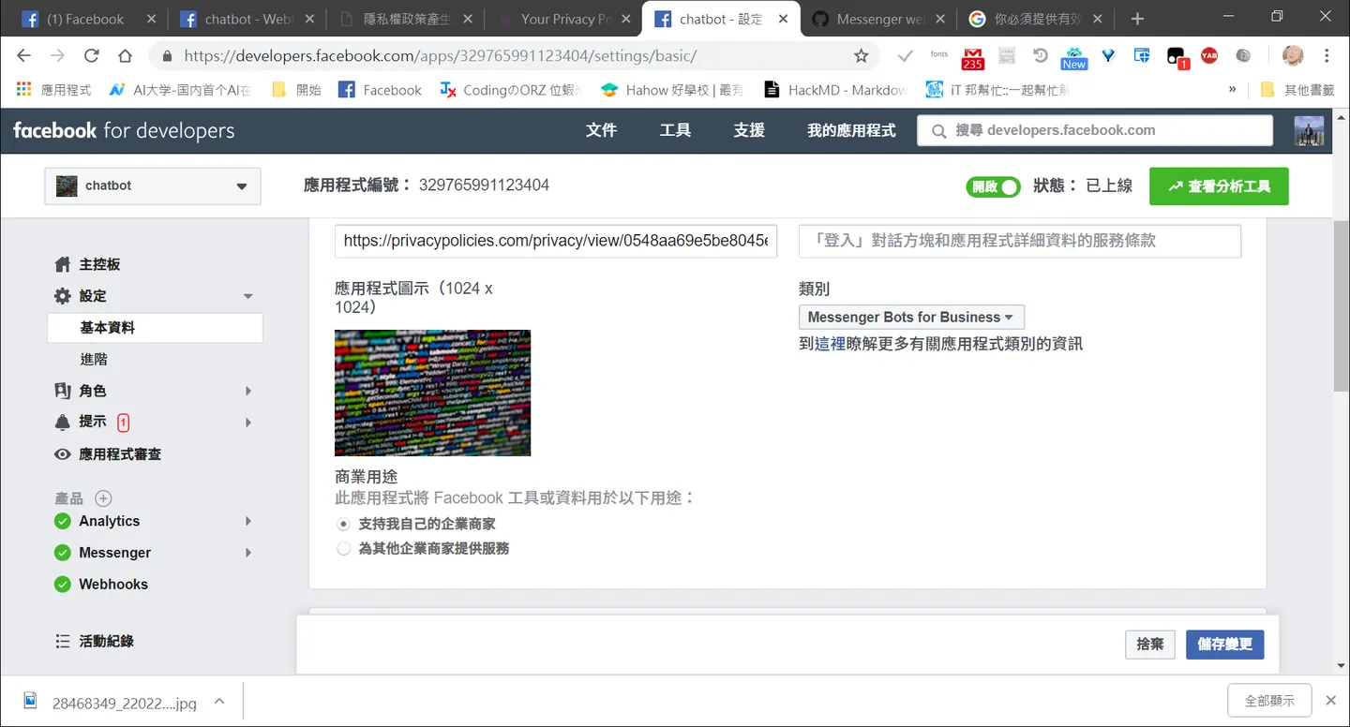Bookmark this page with the star icon
1350x727 pixels.
click(861, 56)
